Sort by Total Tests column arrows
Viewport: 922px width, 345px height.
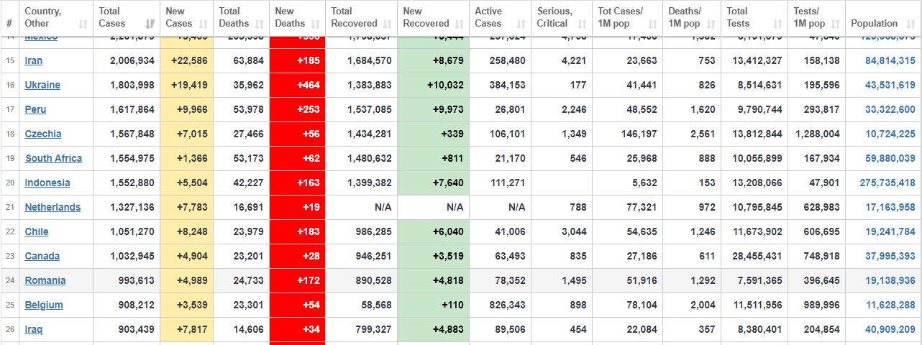coord(778,24)
